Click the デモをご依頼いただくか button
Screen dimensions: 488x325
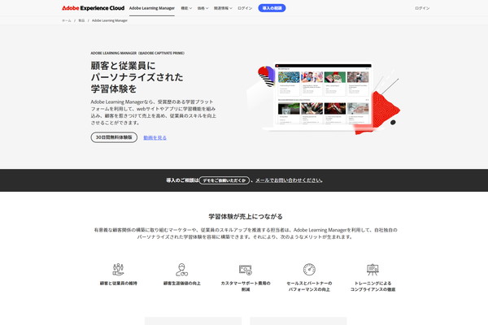[224, 180]
